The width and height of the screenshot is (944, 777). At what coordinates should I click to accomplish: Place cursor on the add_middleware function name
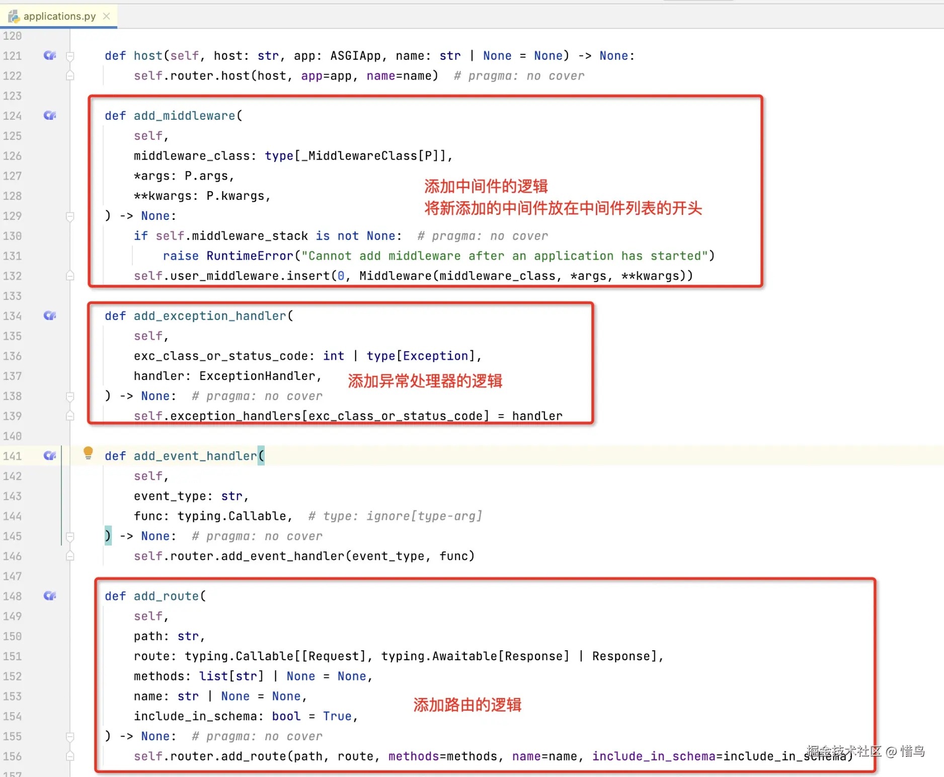[x=185, y=116]
